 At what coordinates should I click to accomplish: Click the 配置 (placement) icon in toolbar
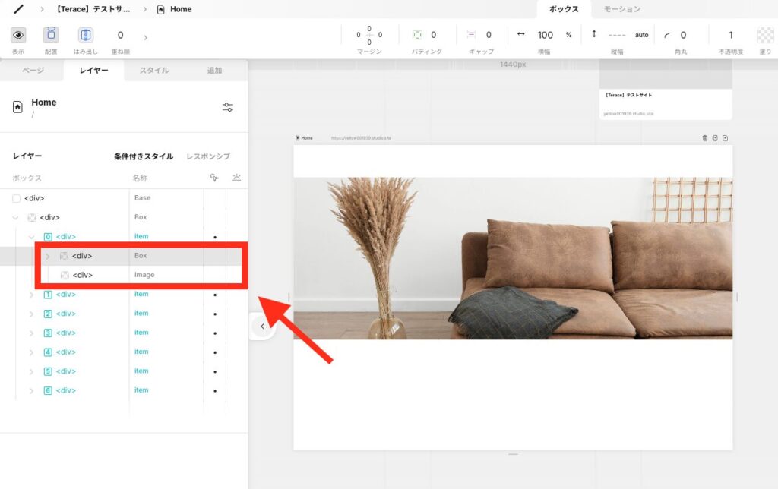pyautogui.click(x=51, y=35)
